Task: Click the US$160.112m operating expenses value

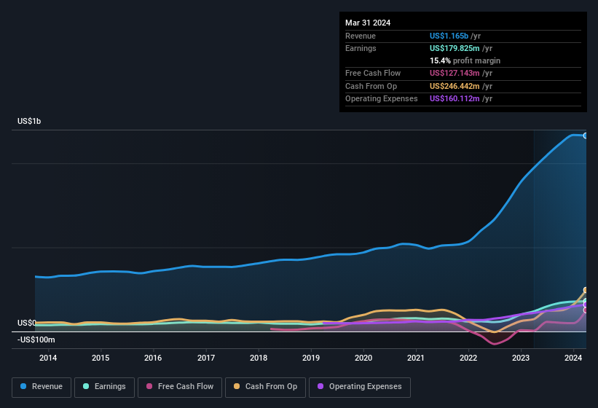Action: tap(455, 99)
